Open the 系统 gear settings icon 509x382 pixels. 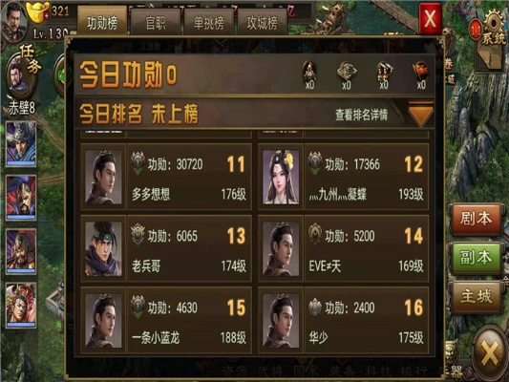[x=493, y=30]
